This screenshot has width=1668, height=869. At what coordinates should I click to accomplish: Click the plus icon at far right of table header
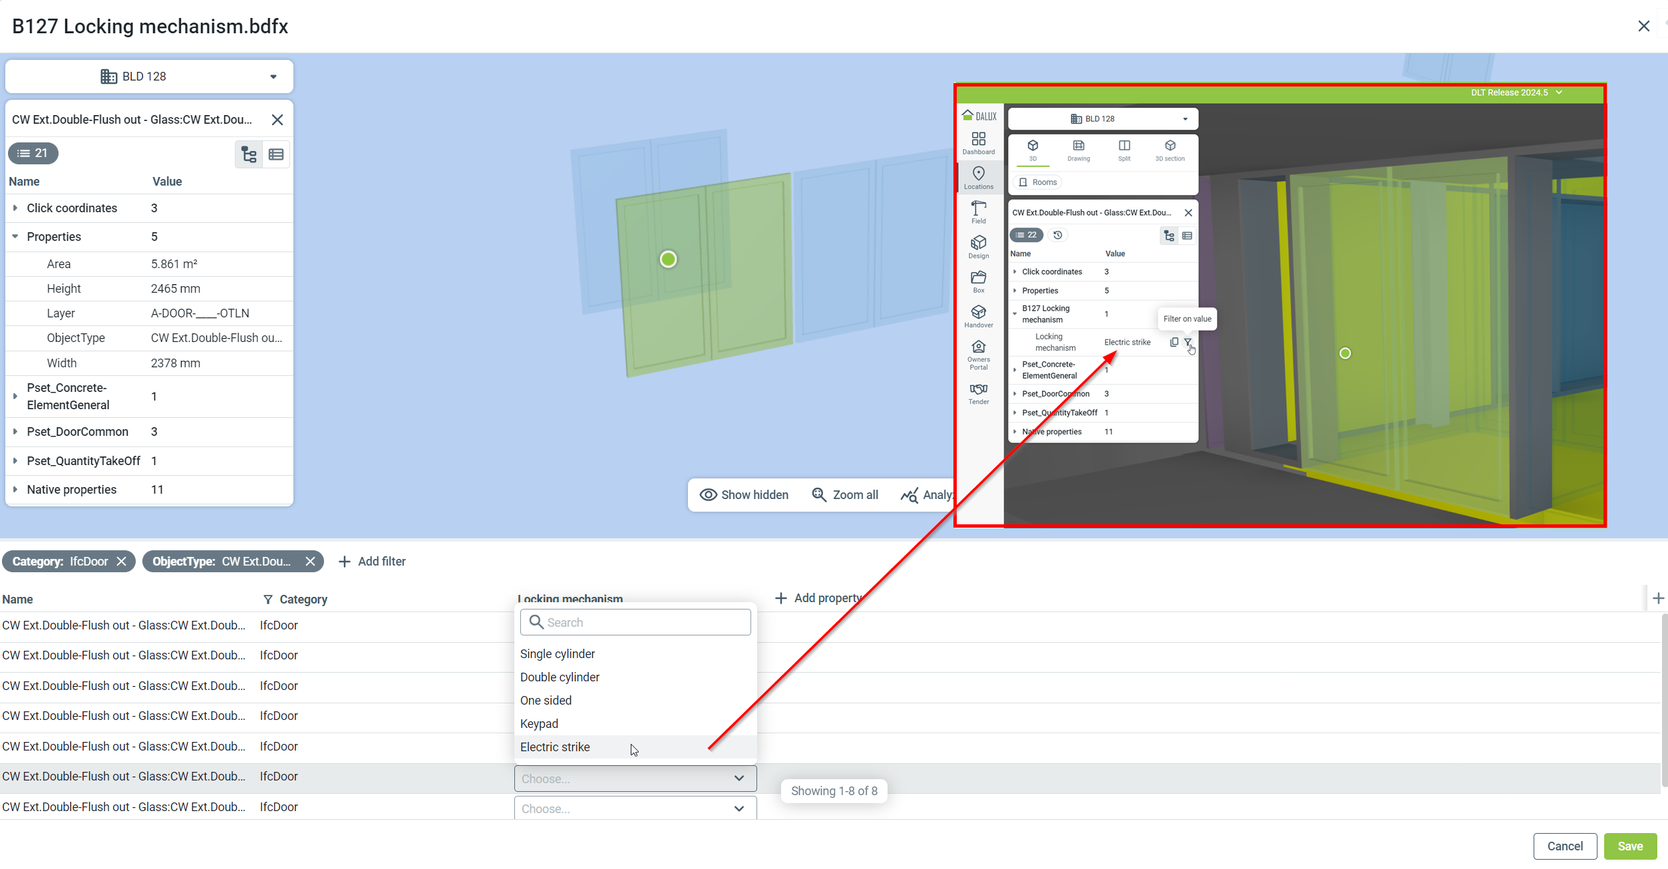tap(1658, 598)
